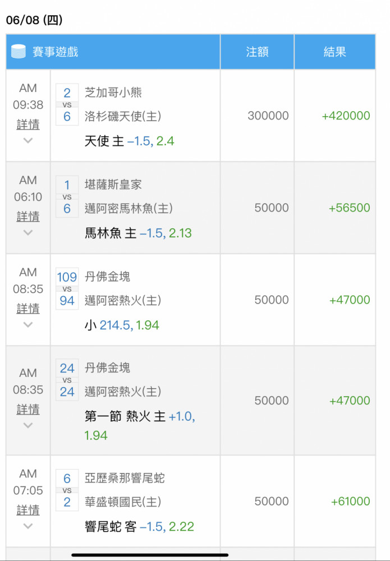Expand chevron for the 小 214.5 bet row
This screenshot has height=561, width=390.
[28, 324]
